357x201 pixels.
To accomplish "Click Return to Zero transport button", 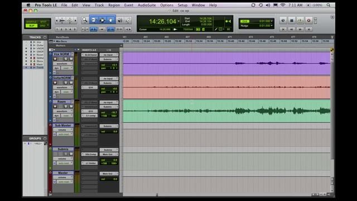I will (x=283, y=29).
